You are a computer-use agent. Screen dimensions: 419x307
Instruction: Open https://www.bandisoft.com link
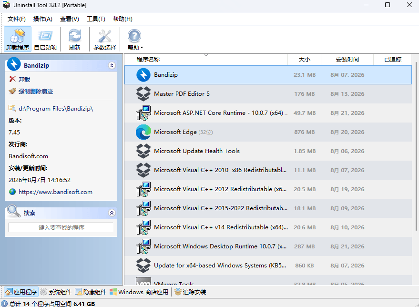[x=56, y=192]
